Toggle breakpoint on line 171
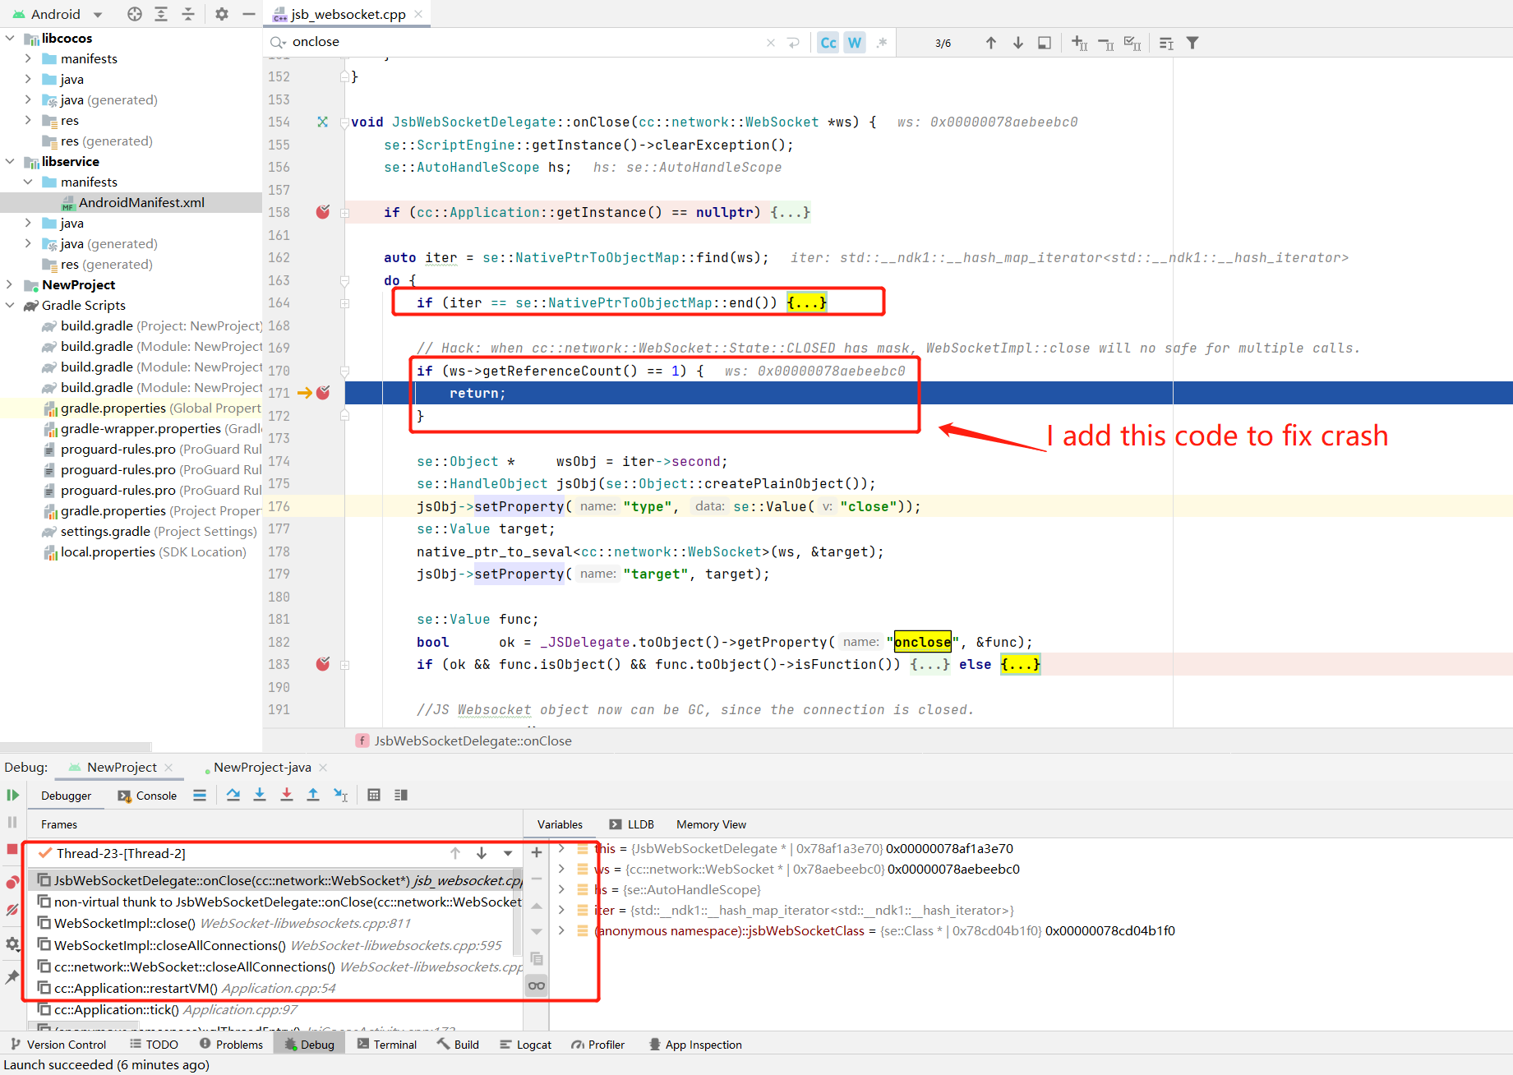Viewport: 1513px width, 1075px height. tap(323, 393)
